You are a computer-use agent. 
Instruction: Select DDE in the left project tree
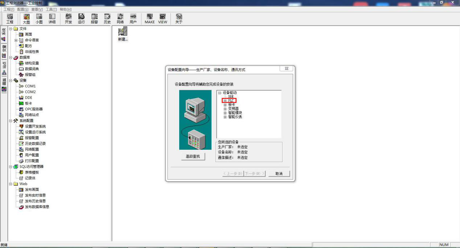click(28, 98)
